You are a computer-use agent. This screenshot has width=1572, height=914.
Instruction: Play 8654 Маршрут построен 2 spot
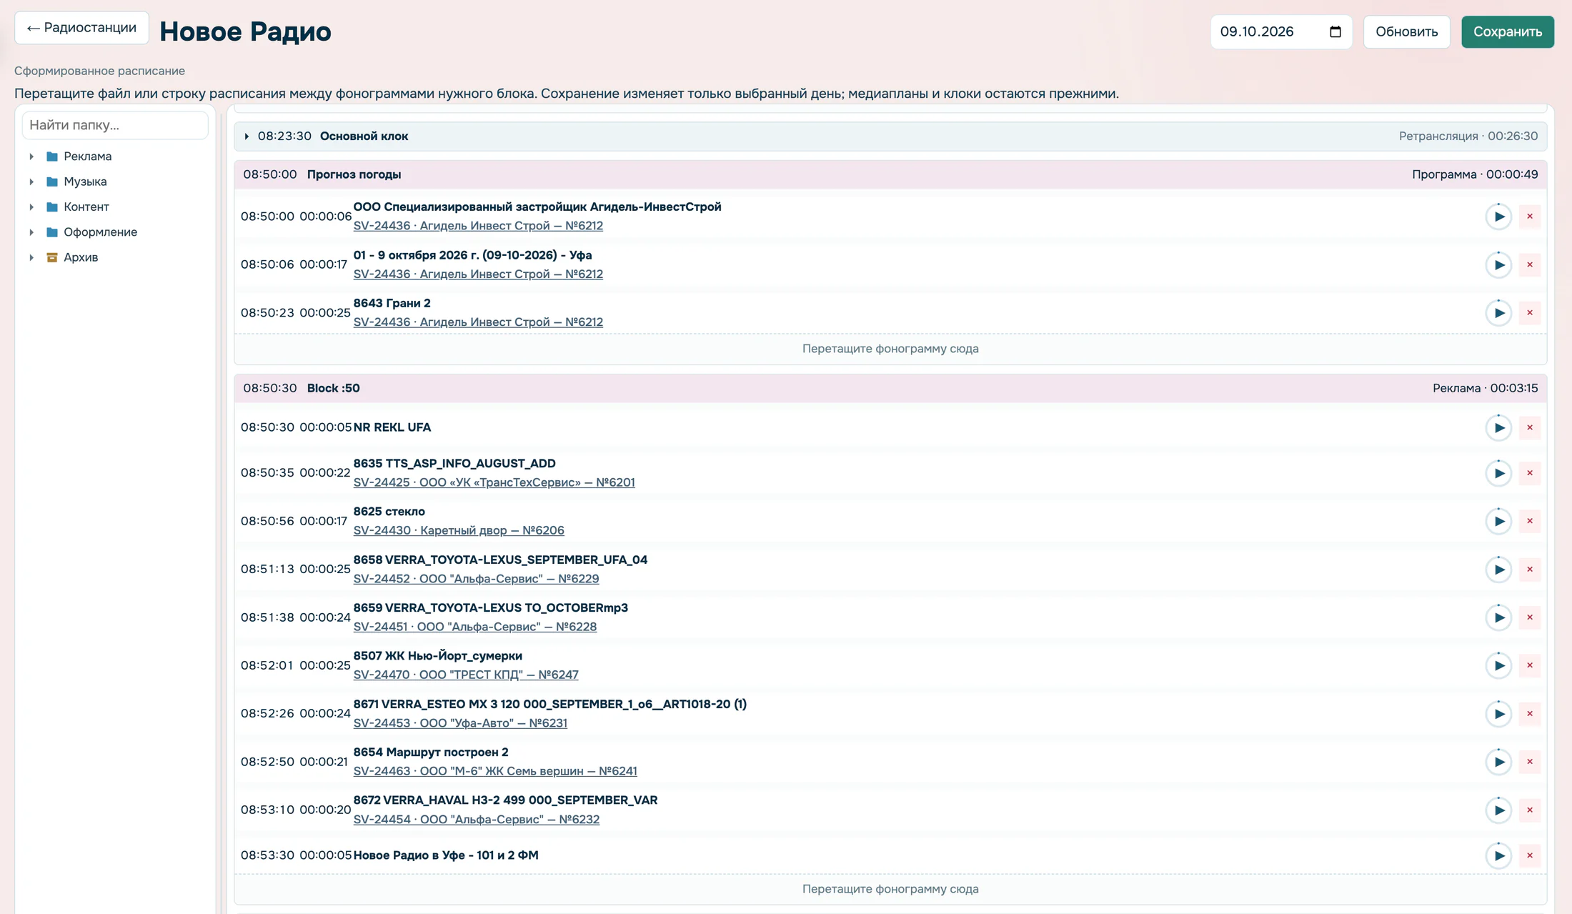click(1498, 762)
